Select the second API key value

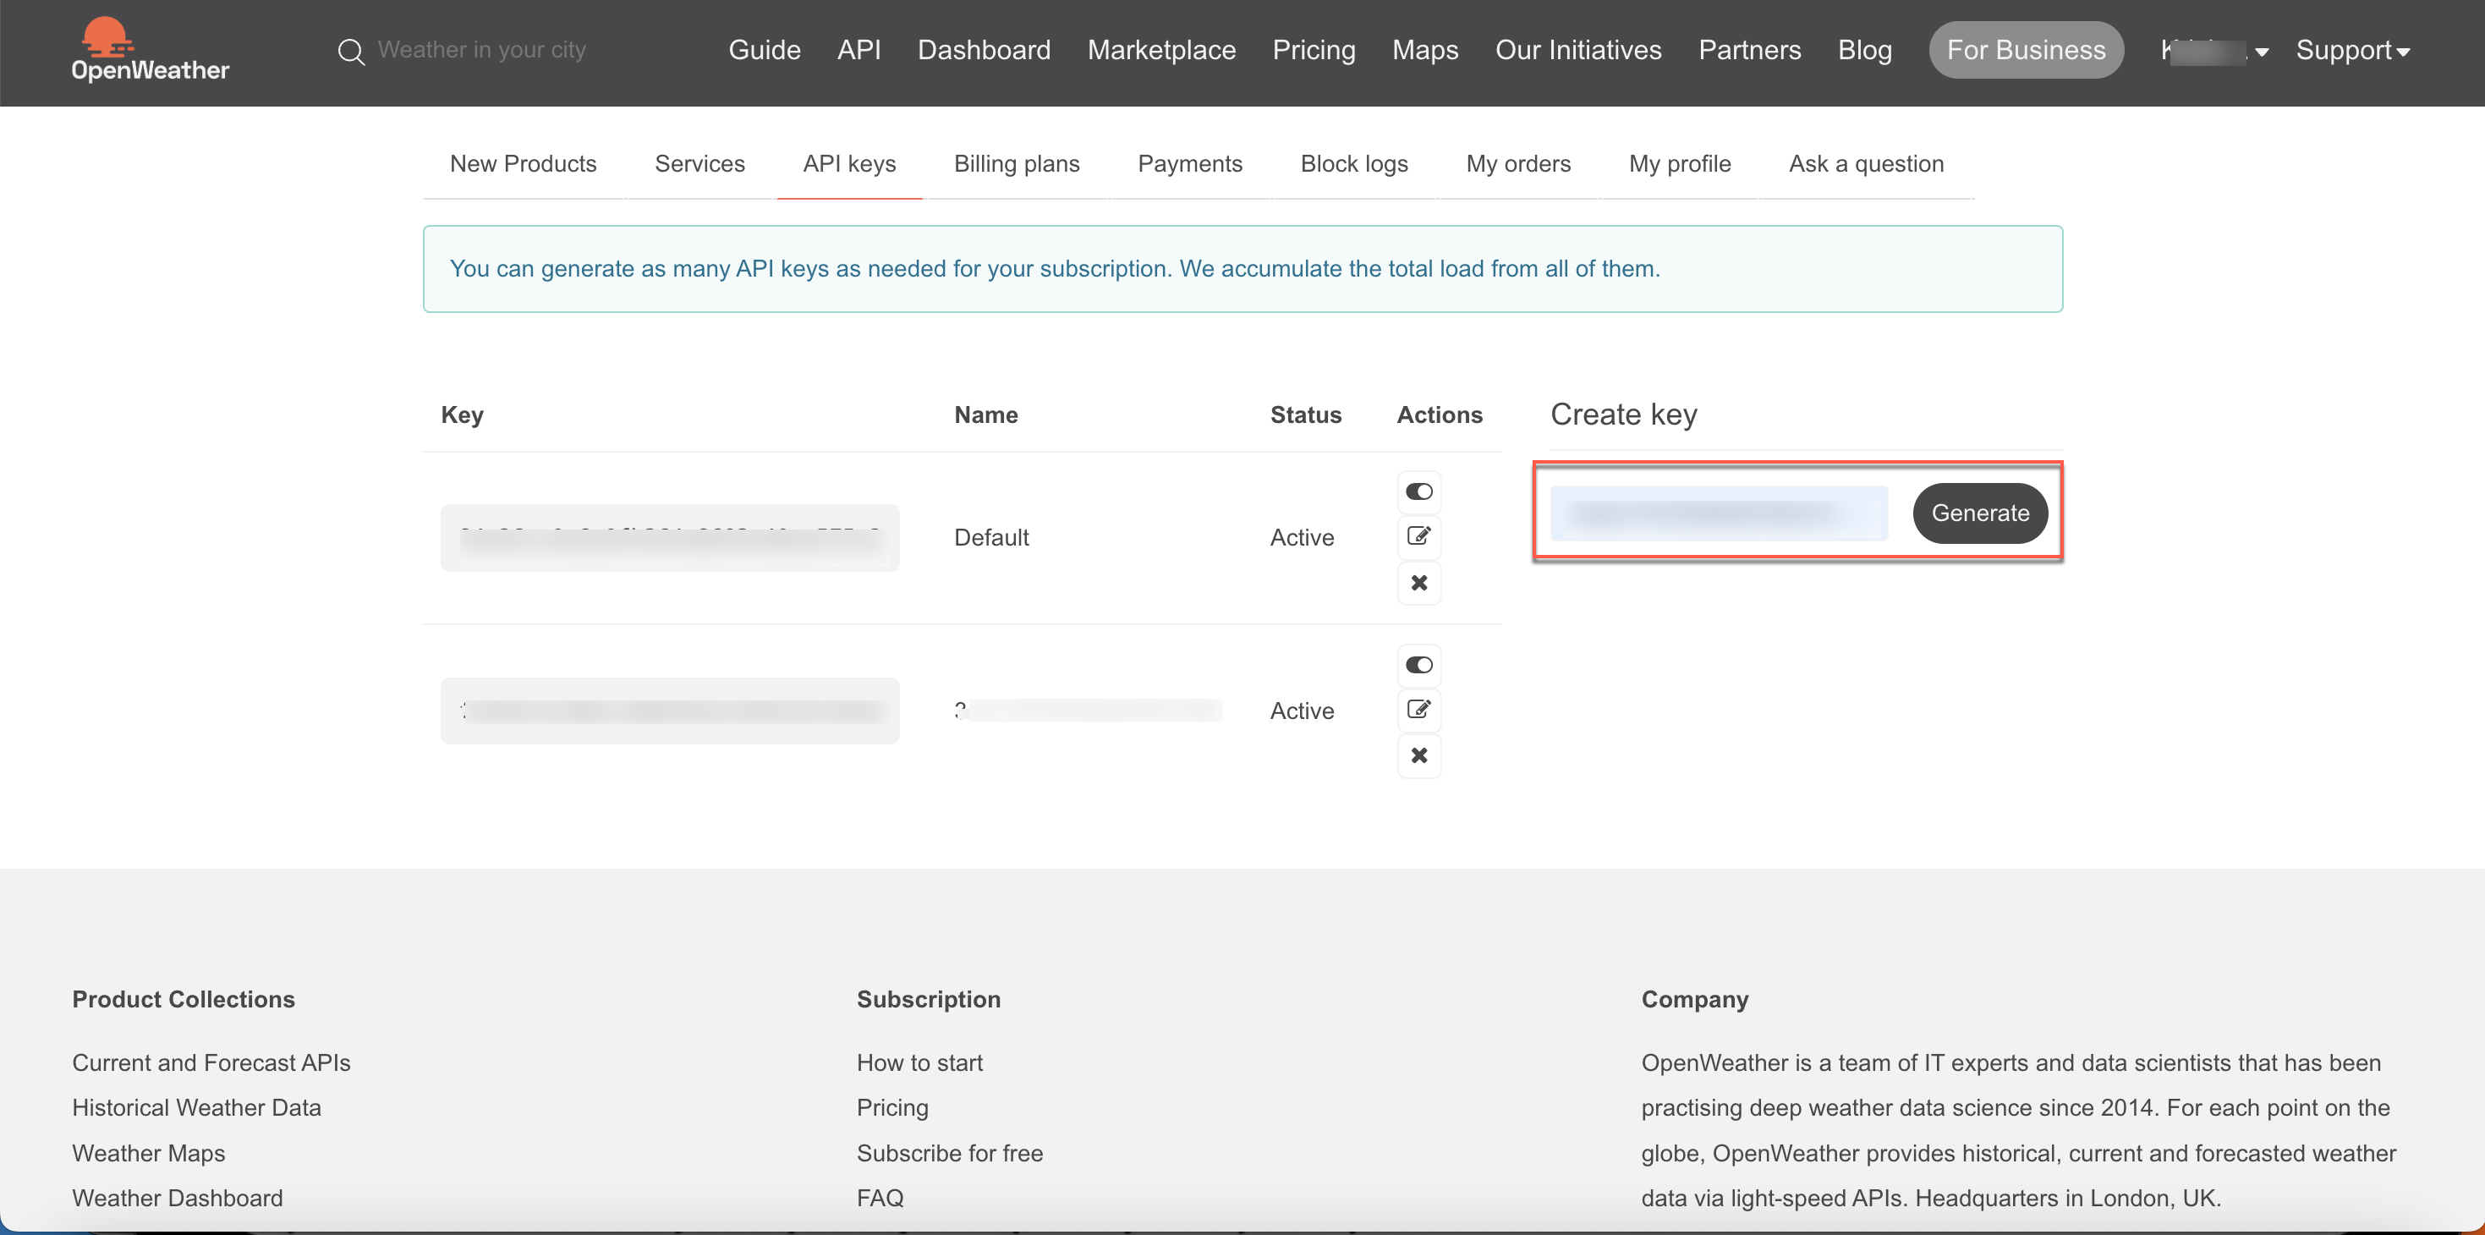670,711
